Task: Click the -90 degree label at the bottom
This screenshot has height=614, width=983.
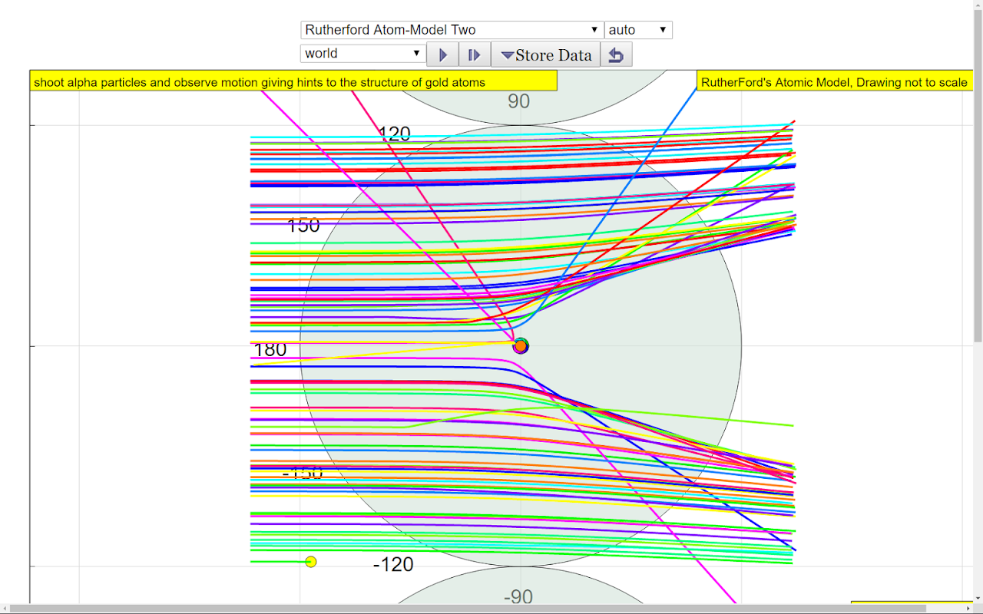Action: (x=518, y=597)
